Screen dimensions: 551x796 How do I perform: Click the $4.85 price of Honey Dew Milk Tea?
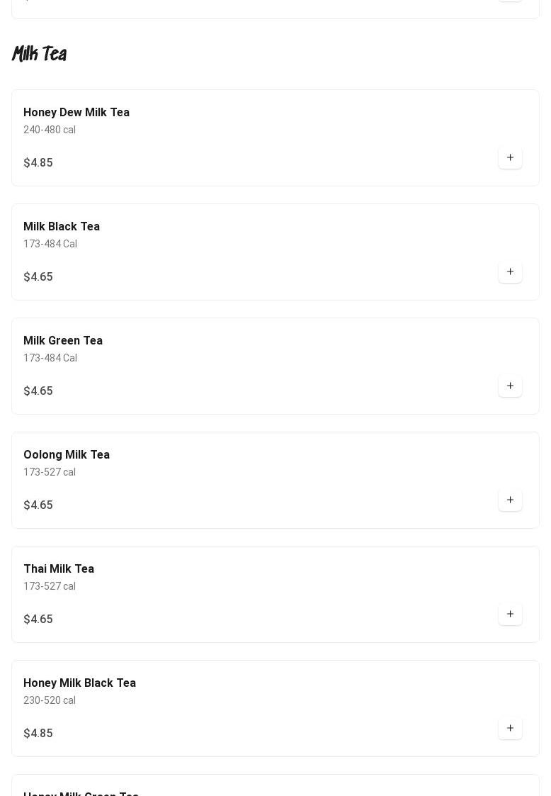pos(38,162)
